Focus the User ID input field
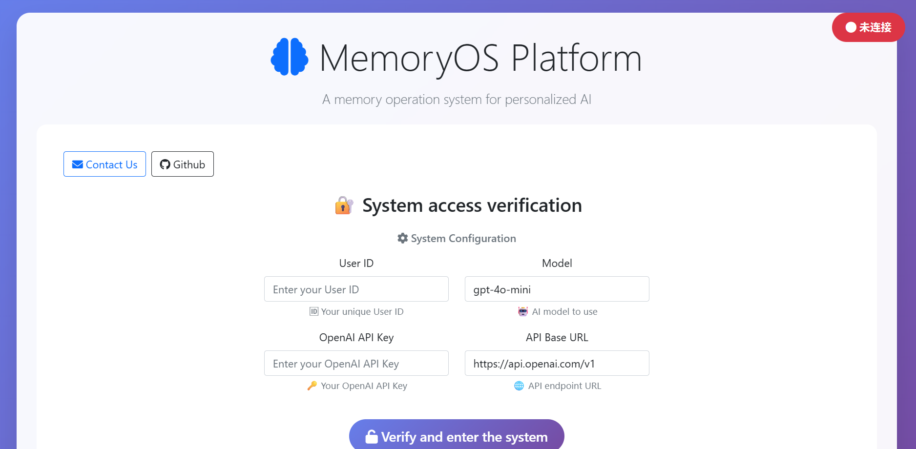The height and width of the screenshot is (449, 916). (356, 289)
